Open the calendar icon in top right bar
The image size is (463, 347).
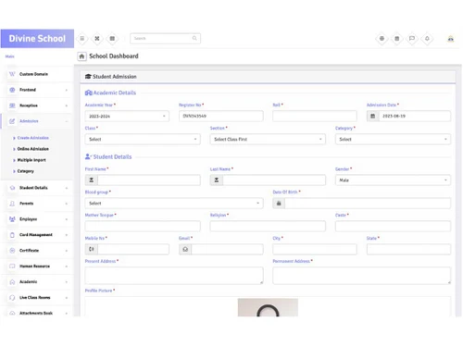pyautogui.click(x=397, y=39)
